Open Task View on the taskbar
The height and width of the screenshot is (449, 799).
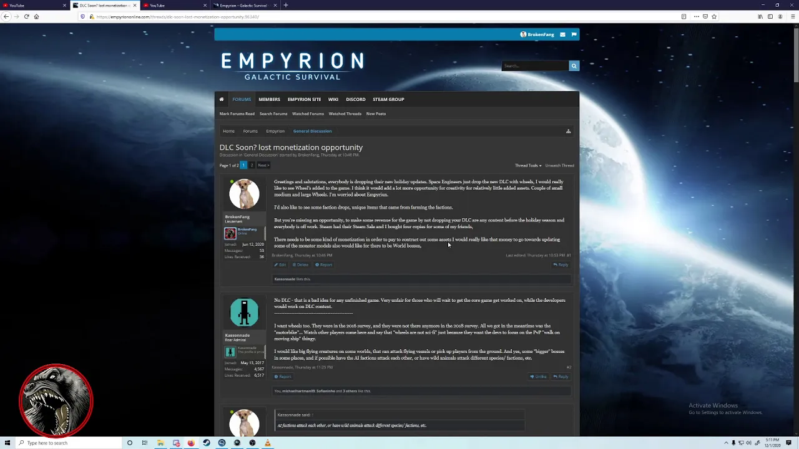(x=144, y=443)
